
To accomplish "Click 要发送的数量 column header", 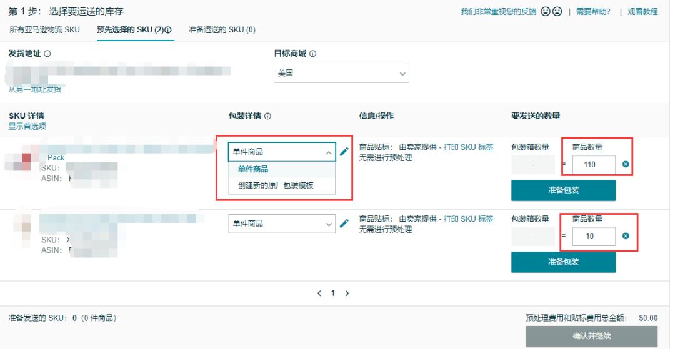I will [536, 116].
